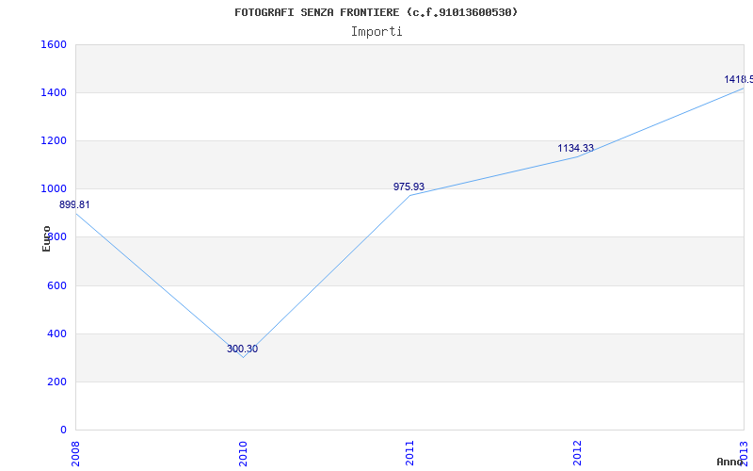753x471 pixels.
Task: Click the 1600 y-axis value
Action: (54, 44)
